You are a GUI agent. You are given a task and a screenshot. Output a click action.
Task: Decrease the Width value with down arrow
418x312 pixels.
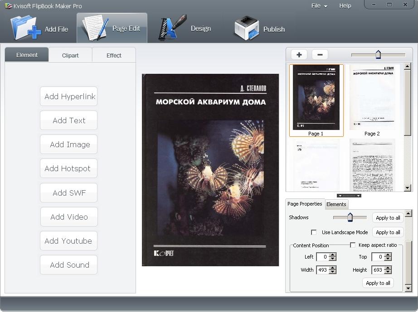(x=332, y=272)
